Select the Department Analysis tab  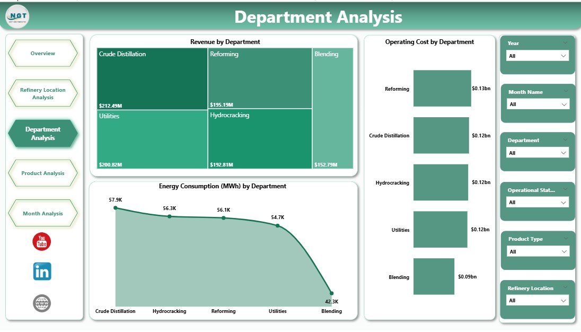(x=42, y=133)
